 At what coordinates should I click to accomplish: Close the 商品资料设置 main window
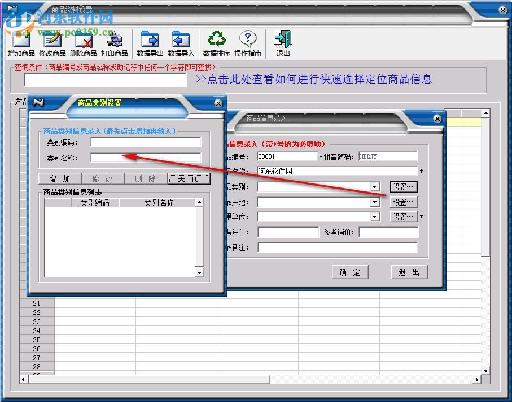(503, 10)
